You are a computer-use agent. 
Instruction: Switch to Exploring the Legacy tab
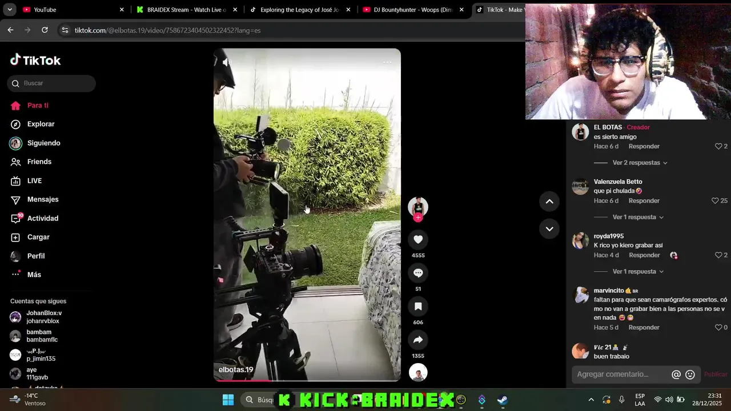coord(299,10)
